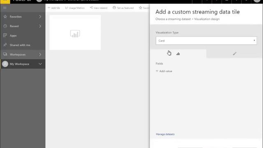Click the Apps grid icon
The image size is (263, 148).
coord(5,35)
